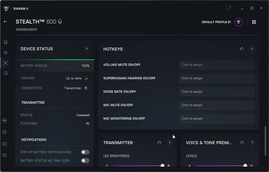Reset Voice & Tone Prompts panel
Image resolution: width=269 pixels, height=172 pixels.
pos(242,143)
